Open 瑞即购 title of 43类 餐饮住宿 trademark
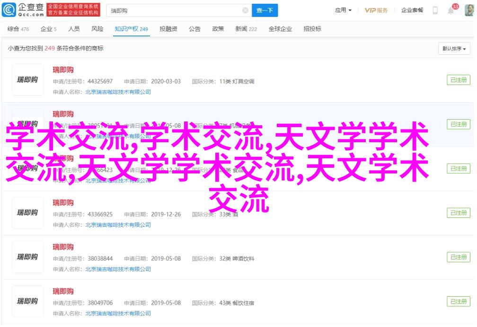This screenshot has height=327, width=477. pos(63,292)
